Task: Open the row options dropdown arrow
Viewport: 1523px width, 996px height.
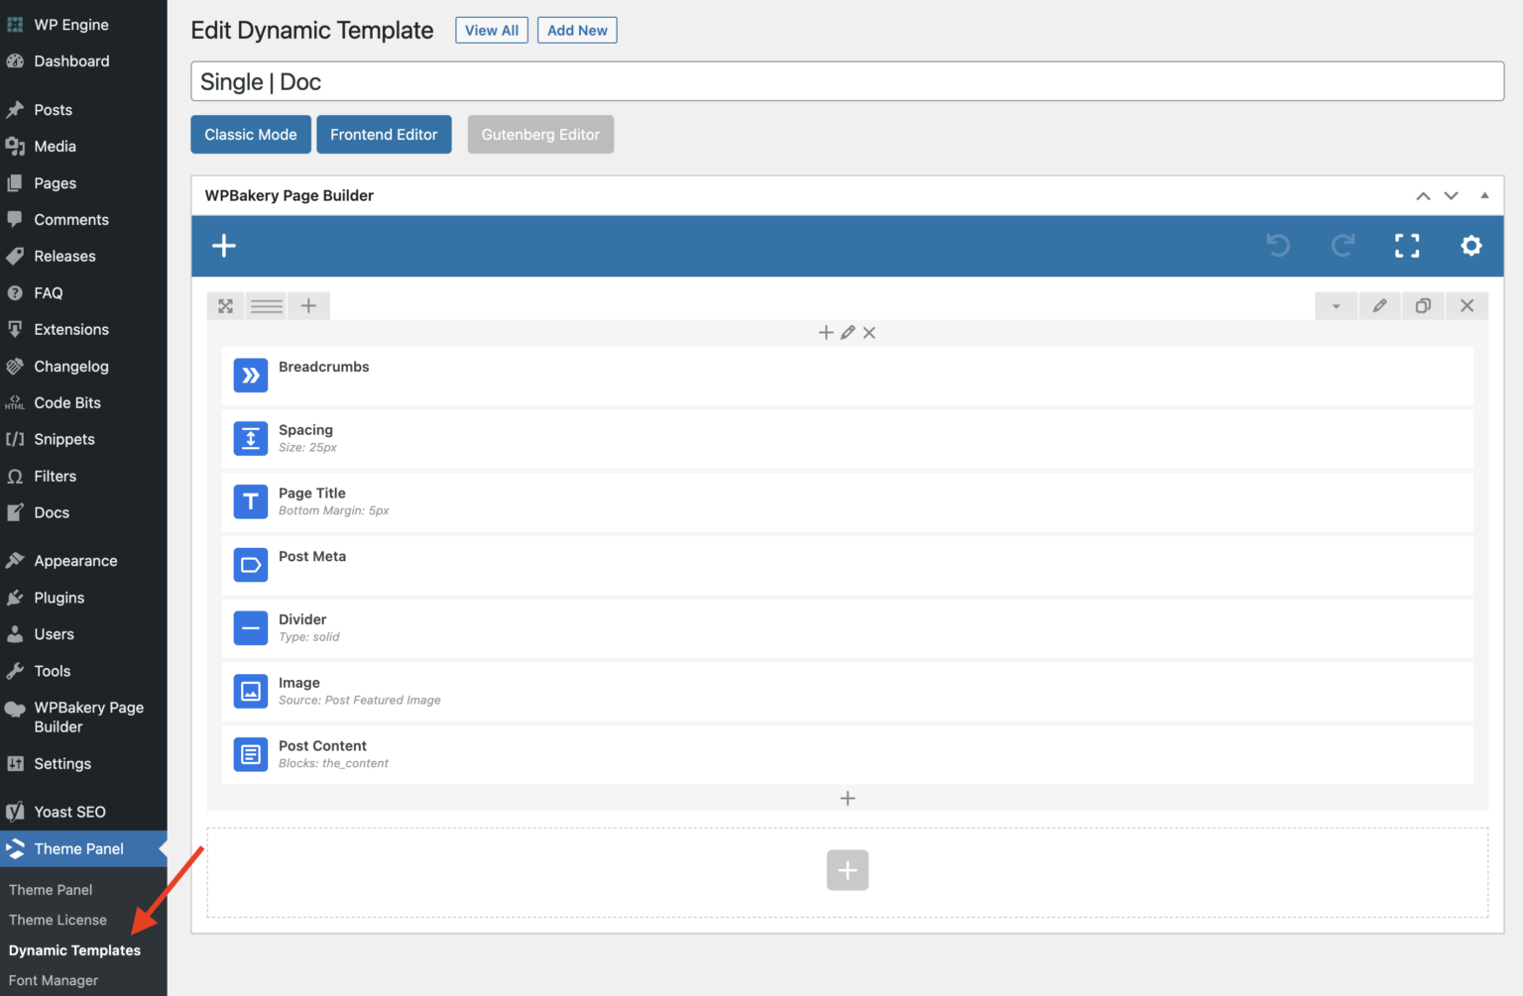Action: [x=1336, y=305]
